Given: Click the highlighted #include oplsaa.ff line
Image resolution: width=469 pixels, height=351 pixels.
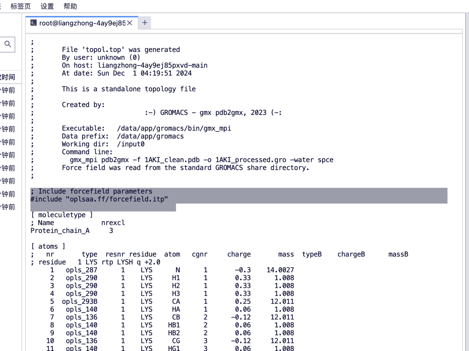Looking at the screenshot, I should pos(99,199).
